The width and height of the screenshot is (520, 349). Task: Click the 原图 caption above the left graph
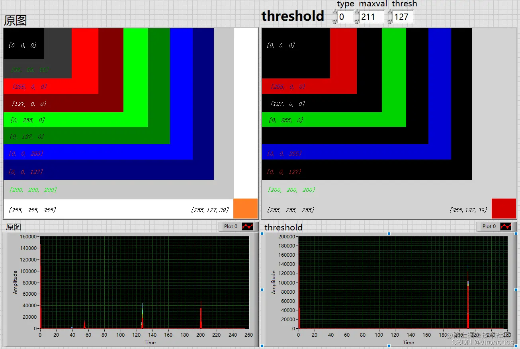[x=14, y=227]
